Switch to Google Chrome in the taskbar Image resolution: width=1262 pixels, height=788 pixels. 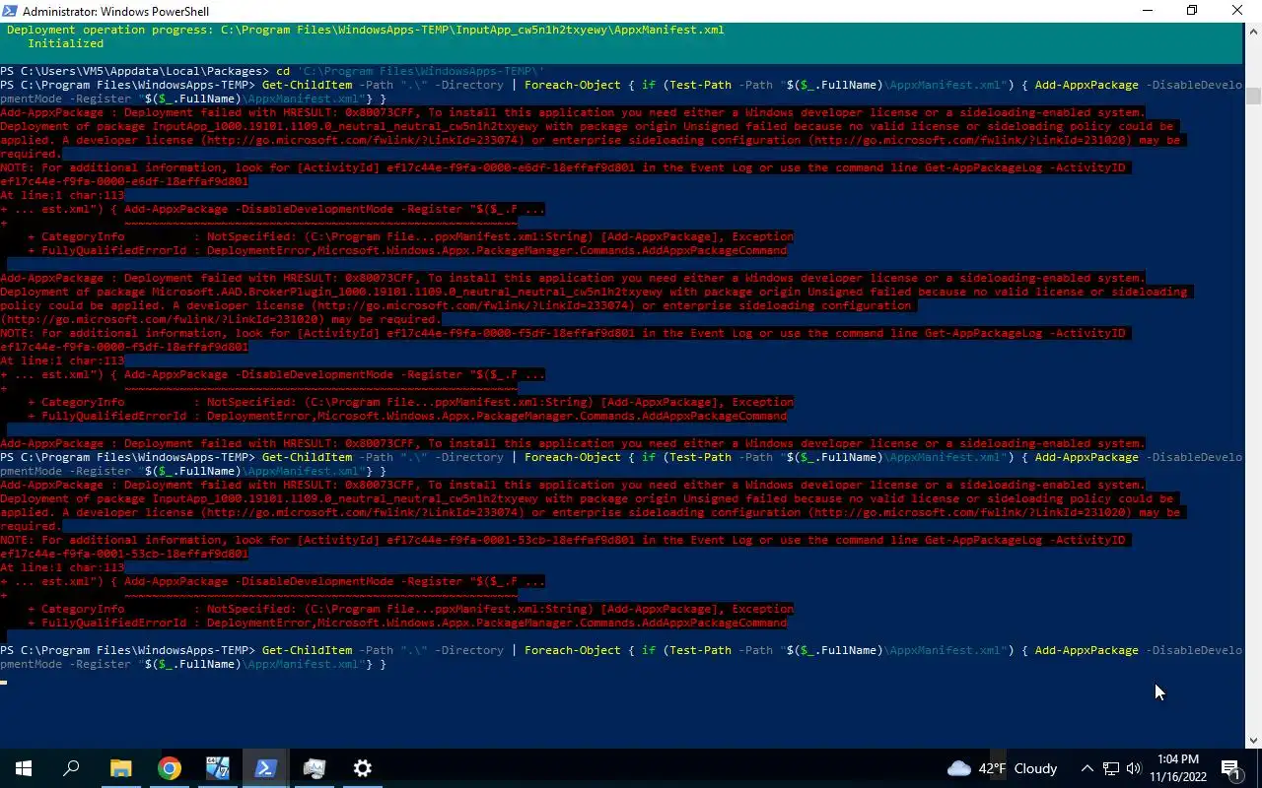[170, 768]
